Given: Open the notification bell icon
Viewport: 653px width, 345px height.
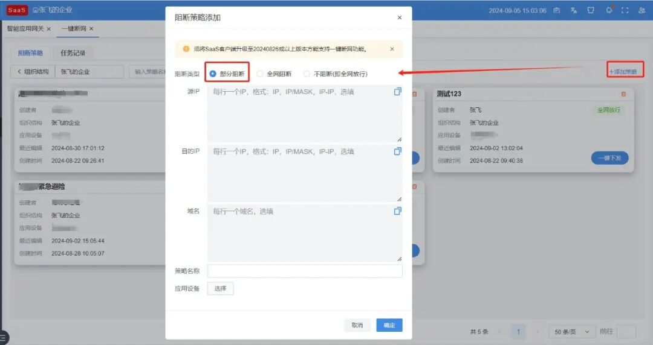Looking at the screenshot, I should click(x=609, y=10).
